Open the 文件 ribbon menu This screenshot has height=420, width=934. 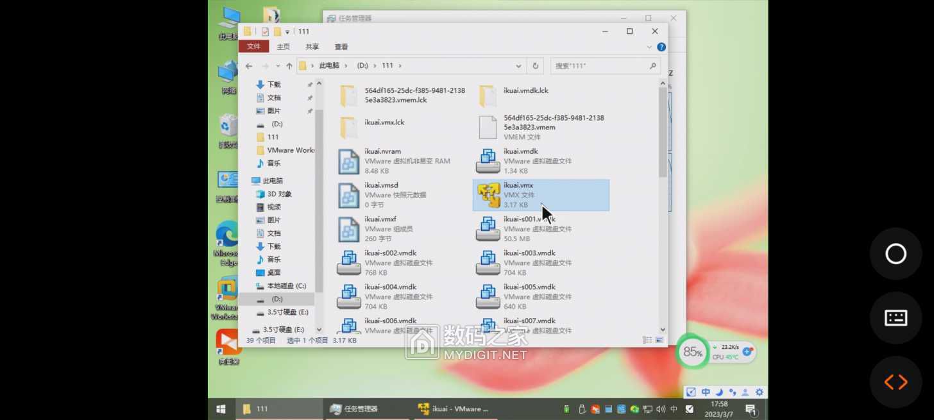(x=254, y=46)
